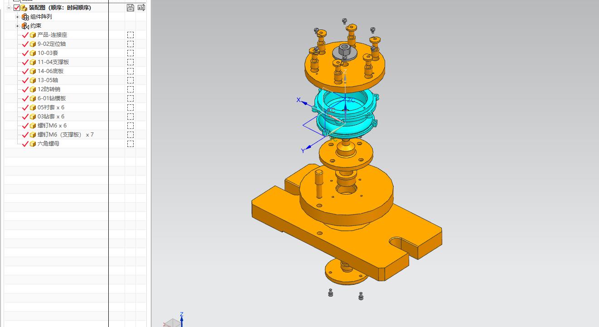
Task: Expand the 约束 node
Action: (18, 26)
